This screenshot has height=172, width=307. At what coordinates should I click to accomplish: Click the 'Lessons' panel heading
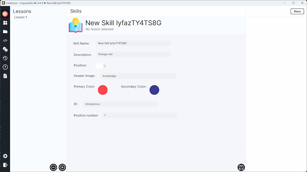22,11
